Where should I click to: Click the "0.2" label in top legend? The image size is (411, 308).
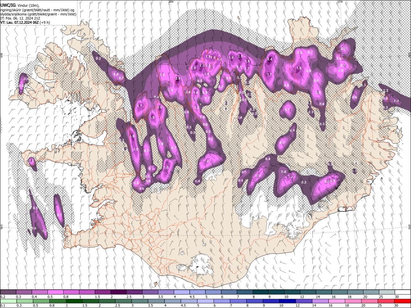click(x=3, y=297)
